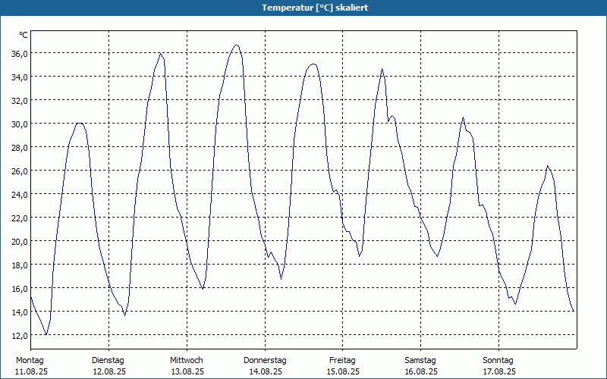Click the Sonntag day label

(x=498, y=361)
